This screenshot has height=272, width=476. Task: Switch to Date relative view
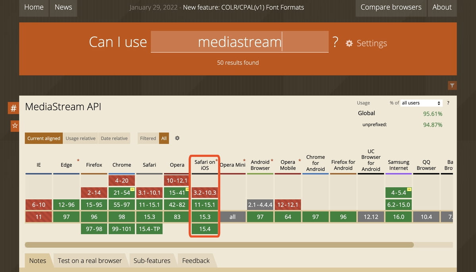114,138
